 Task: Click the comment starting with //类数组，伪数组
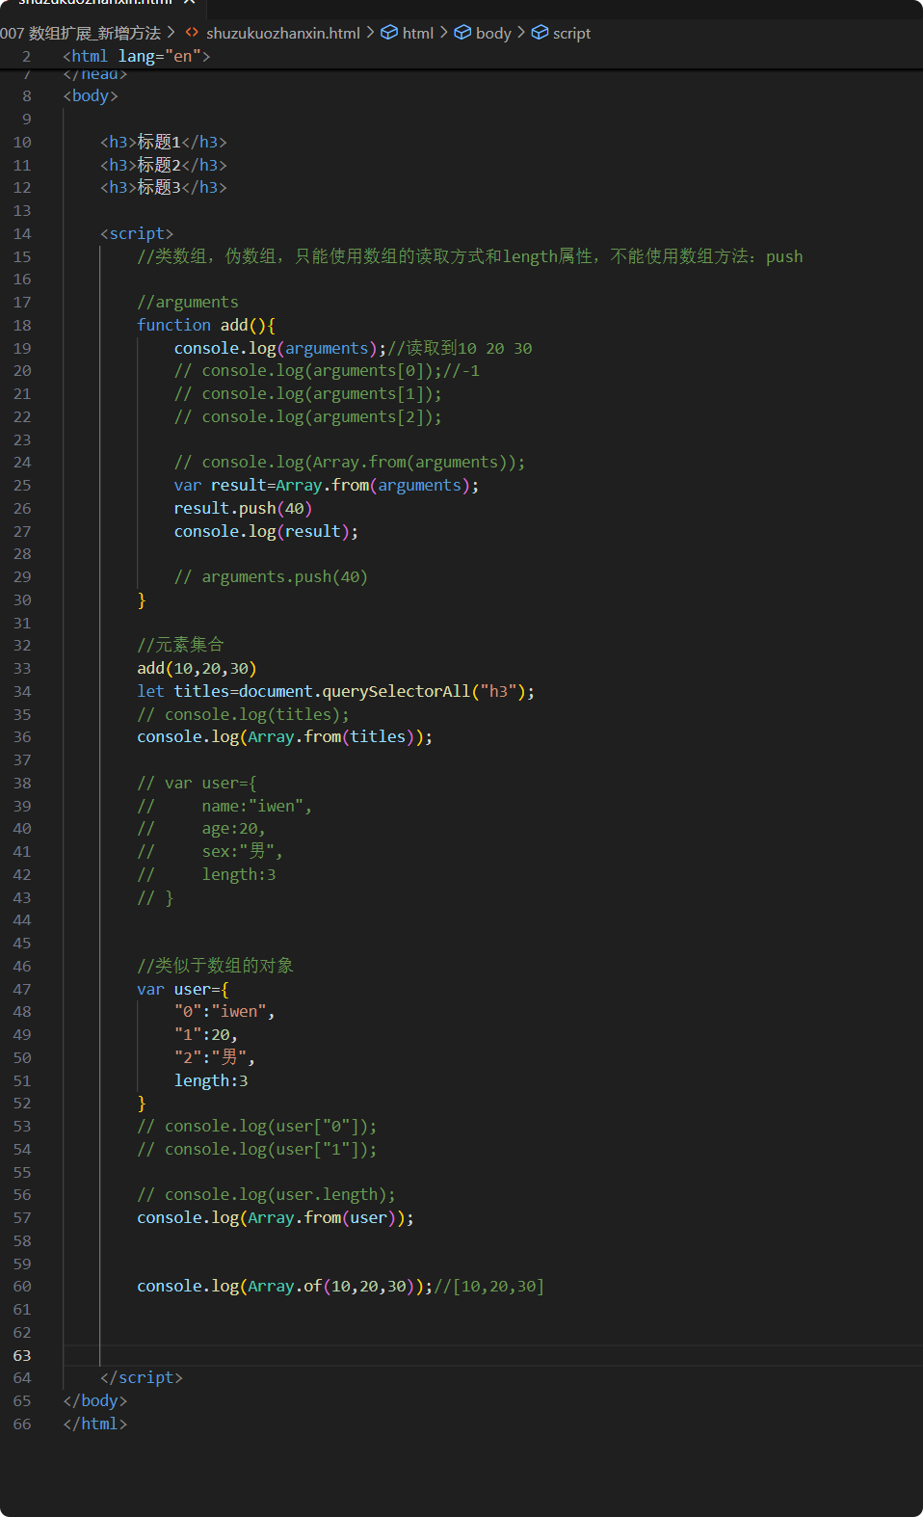[x=470, y=257]
